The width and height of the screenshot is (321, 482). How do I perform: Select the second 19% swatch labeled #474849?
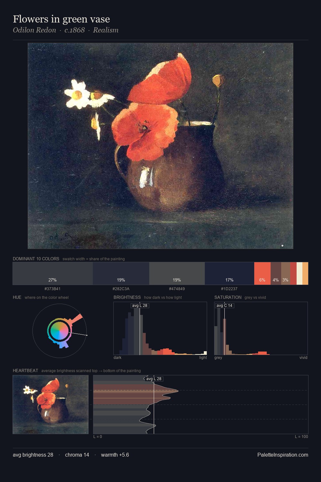coord(177,273)
